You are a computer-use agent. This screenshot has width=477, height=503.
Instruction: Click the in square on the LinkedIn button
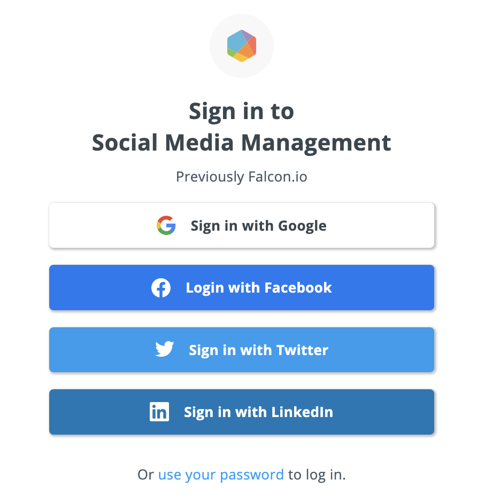[159, 412]
